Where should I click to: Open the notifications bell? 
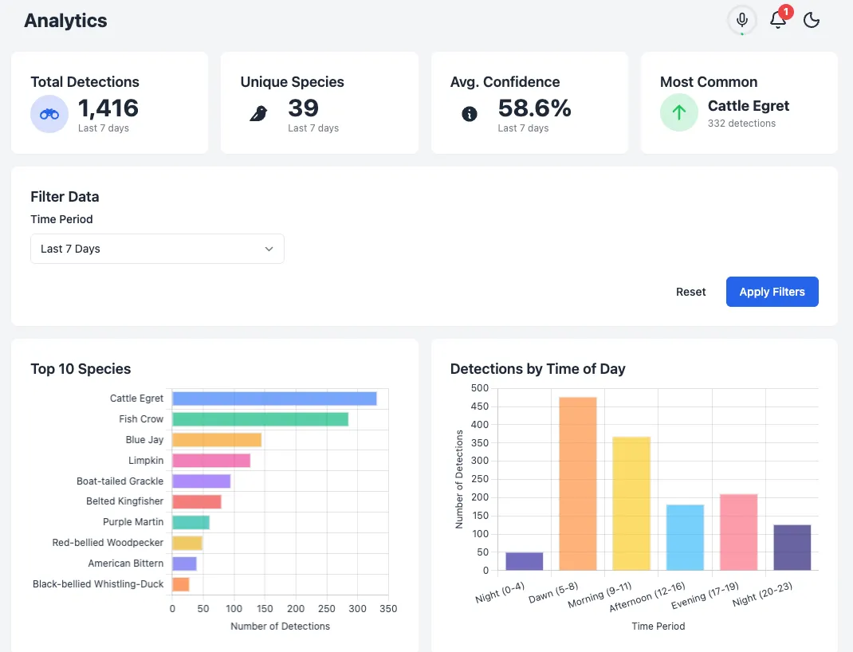tap(777, 21)
